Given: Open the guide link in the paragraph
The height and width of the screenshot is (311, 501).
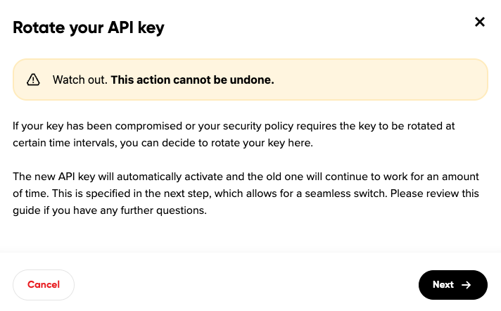Looking at the screenshot, I should pos(27,210).
